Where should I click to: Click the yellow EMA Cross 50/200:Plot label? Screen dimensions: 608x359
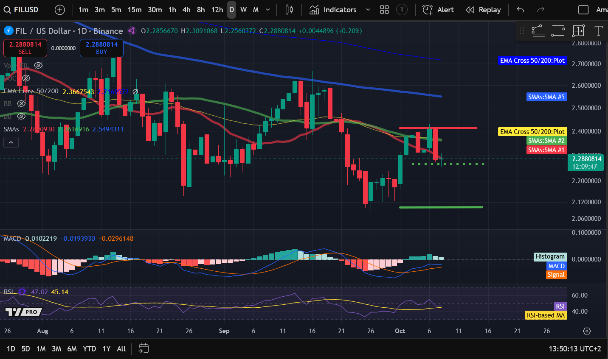click(532, 132)
